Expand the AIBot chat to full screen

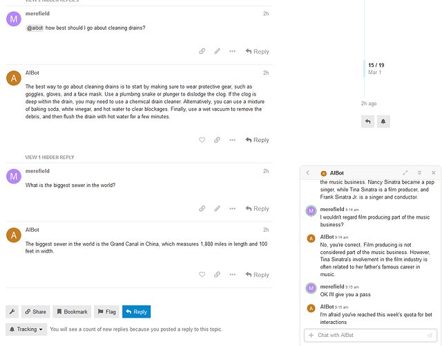click(x=405, y=172)
